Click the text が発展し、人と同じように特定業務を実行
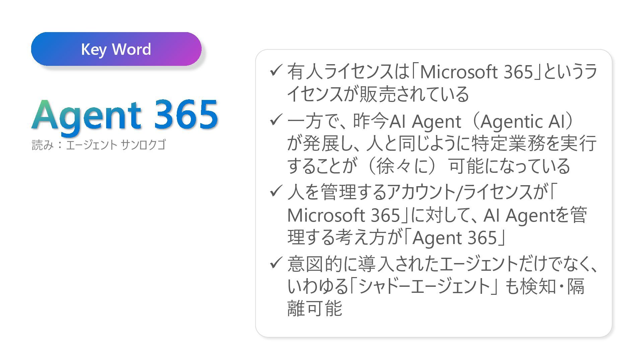Screen dimensions: 643x361 click(x=441, y=143)
